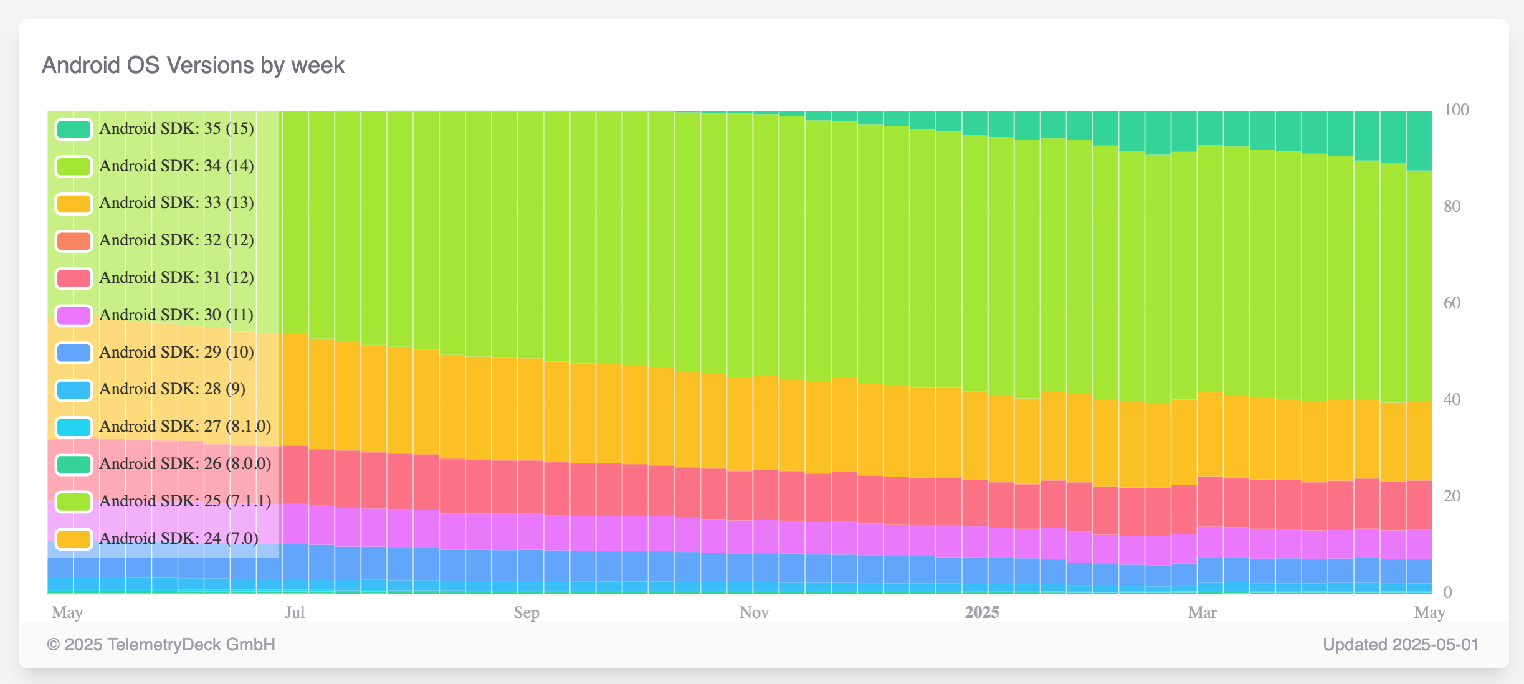The width and height of the screenshot is (1524, 684).
Task: Click the chart title Android OS Versions by week
Action: (193, 65)
